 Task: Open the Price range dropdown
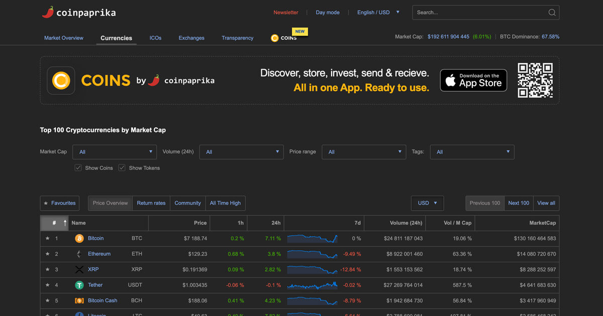pos(364,152)
